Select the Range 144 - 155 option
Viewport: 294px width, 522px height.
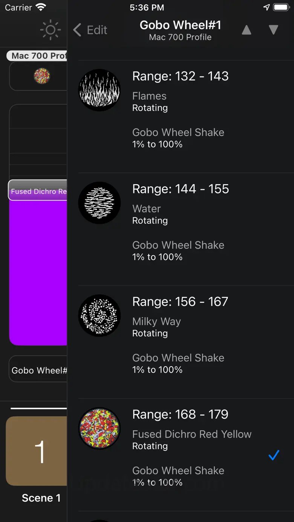pyautogui.click(x=181, y=189)
